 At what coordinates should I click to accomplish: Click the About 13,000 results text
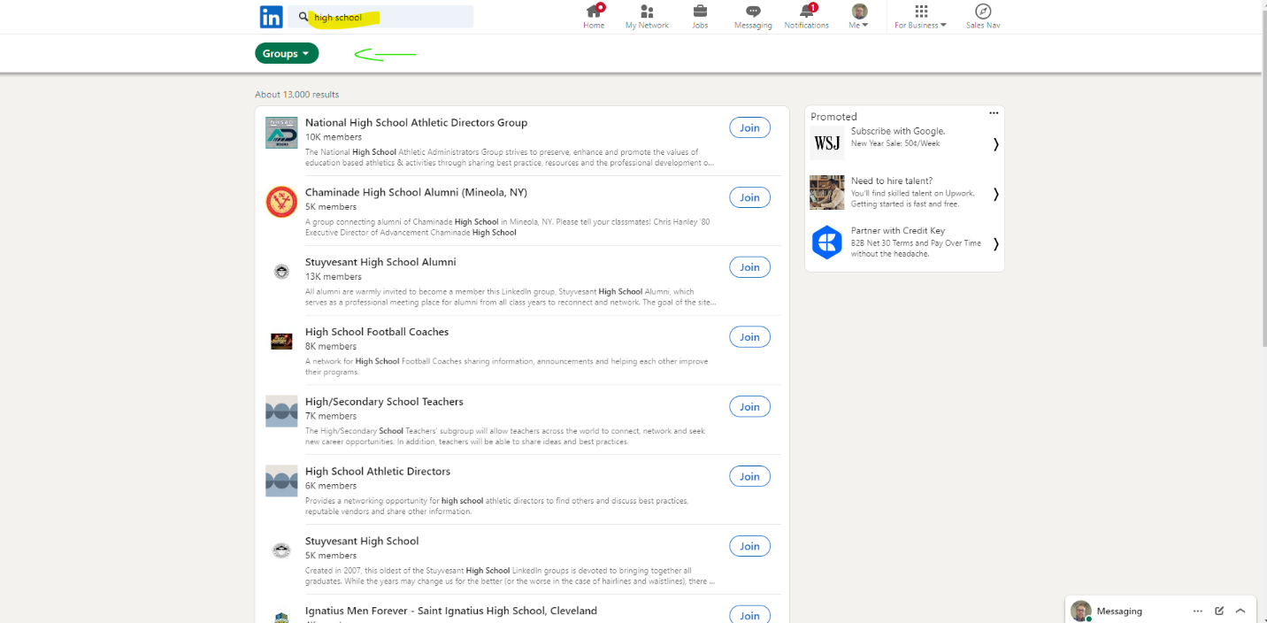296,95
